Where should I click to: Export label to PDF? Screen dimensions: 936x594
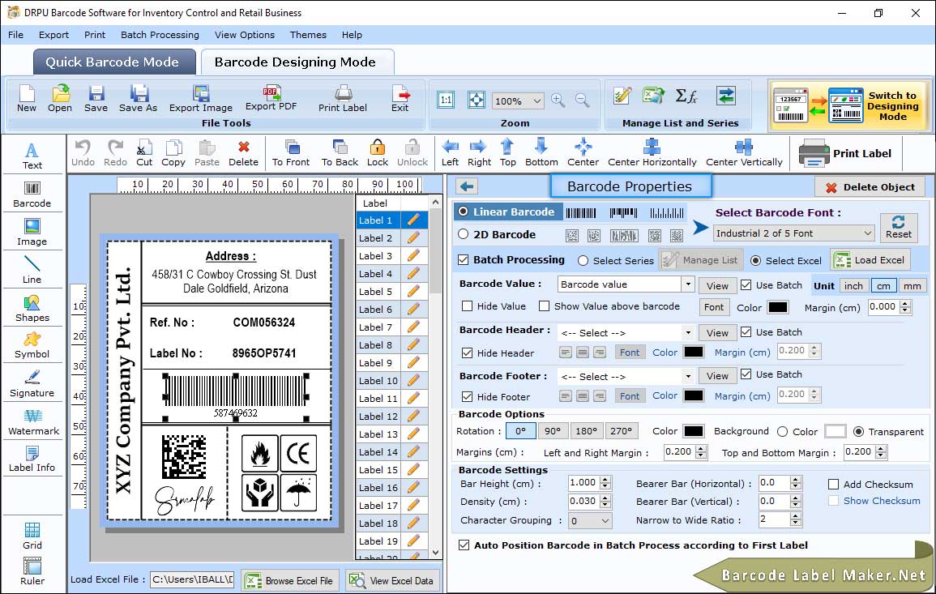click(271, 99)
